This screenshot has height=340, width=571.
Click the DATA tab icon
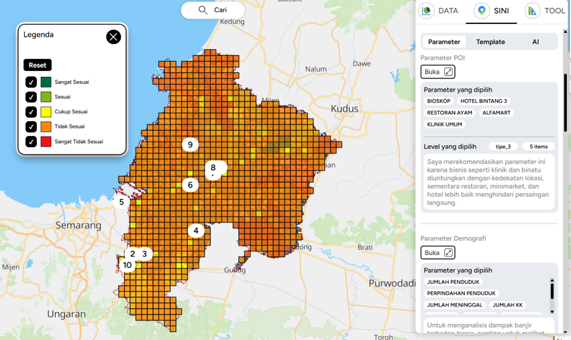[x=427, y=11]
